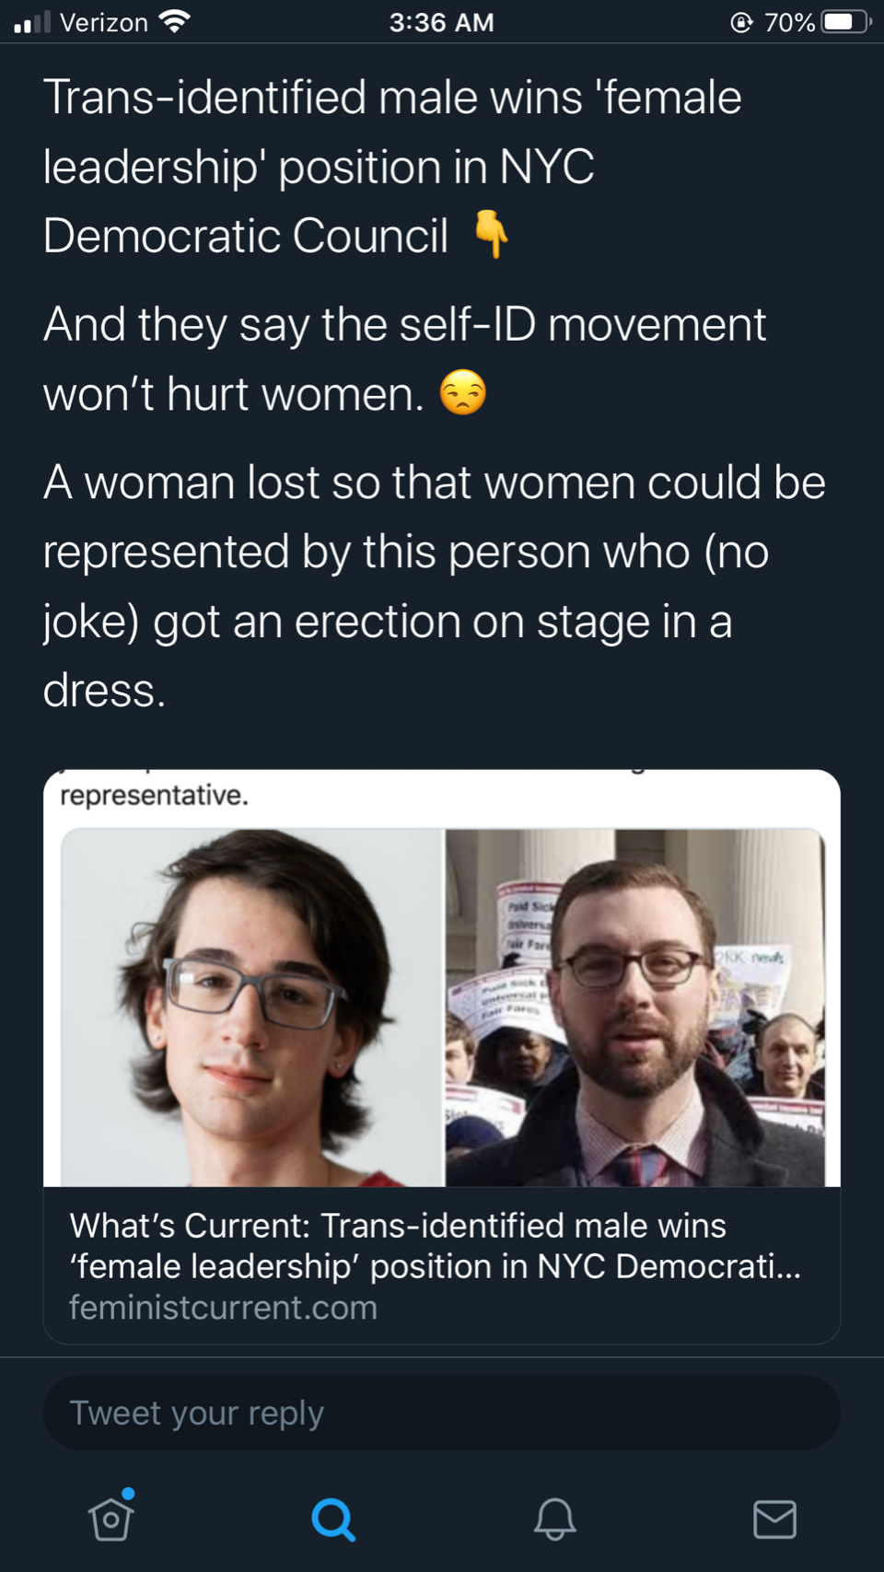
Task: Click the unamused face emoji
Action: pyautogui.click(x=462, y=393)
